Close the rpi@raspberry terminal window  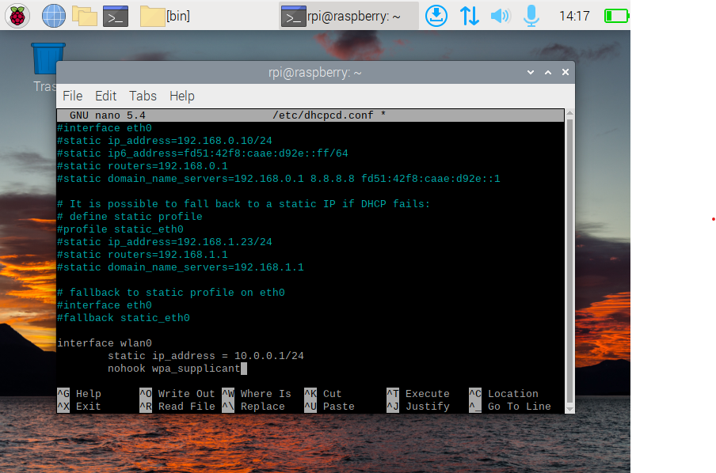(x=566, y=72)
